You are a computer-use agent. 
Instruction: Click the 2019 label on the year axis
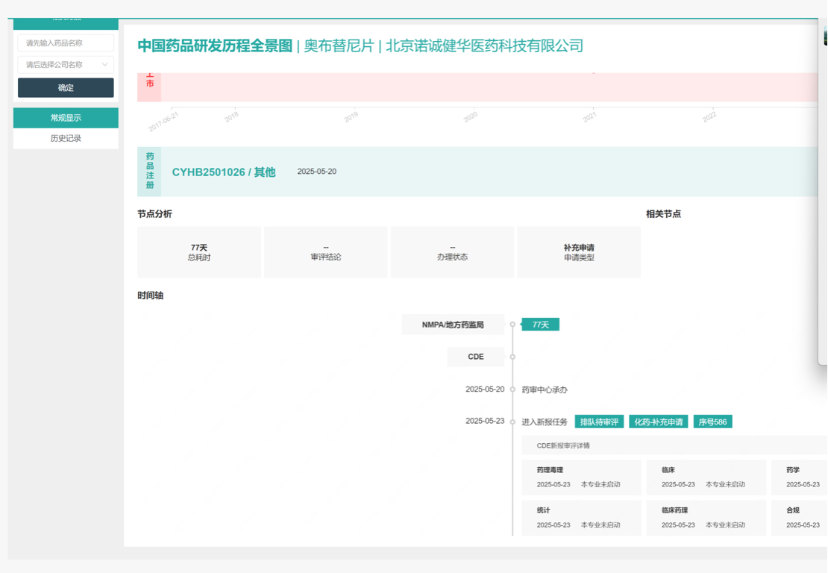point(351,116)
